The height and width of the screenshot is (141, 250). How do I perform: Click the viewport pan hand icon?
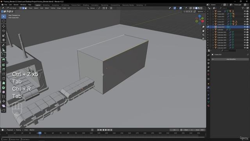pos(203,31)
